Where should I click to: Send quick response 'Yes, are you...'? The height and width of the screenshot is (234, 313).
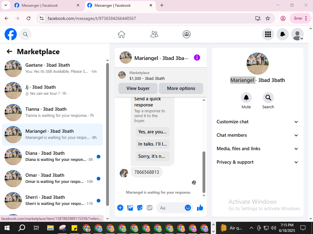coord(152,132)
